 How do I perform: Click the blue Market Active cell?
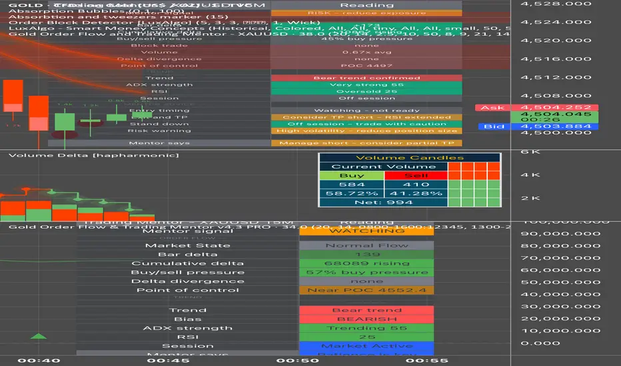coord(366,346)
